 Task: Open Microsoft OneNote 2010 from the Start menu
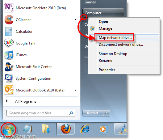pyautogui.click(x=40, y=8)
